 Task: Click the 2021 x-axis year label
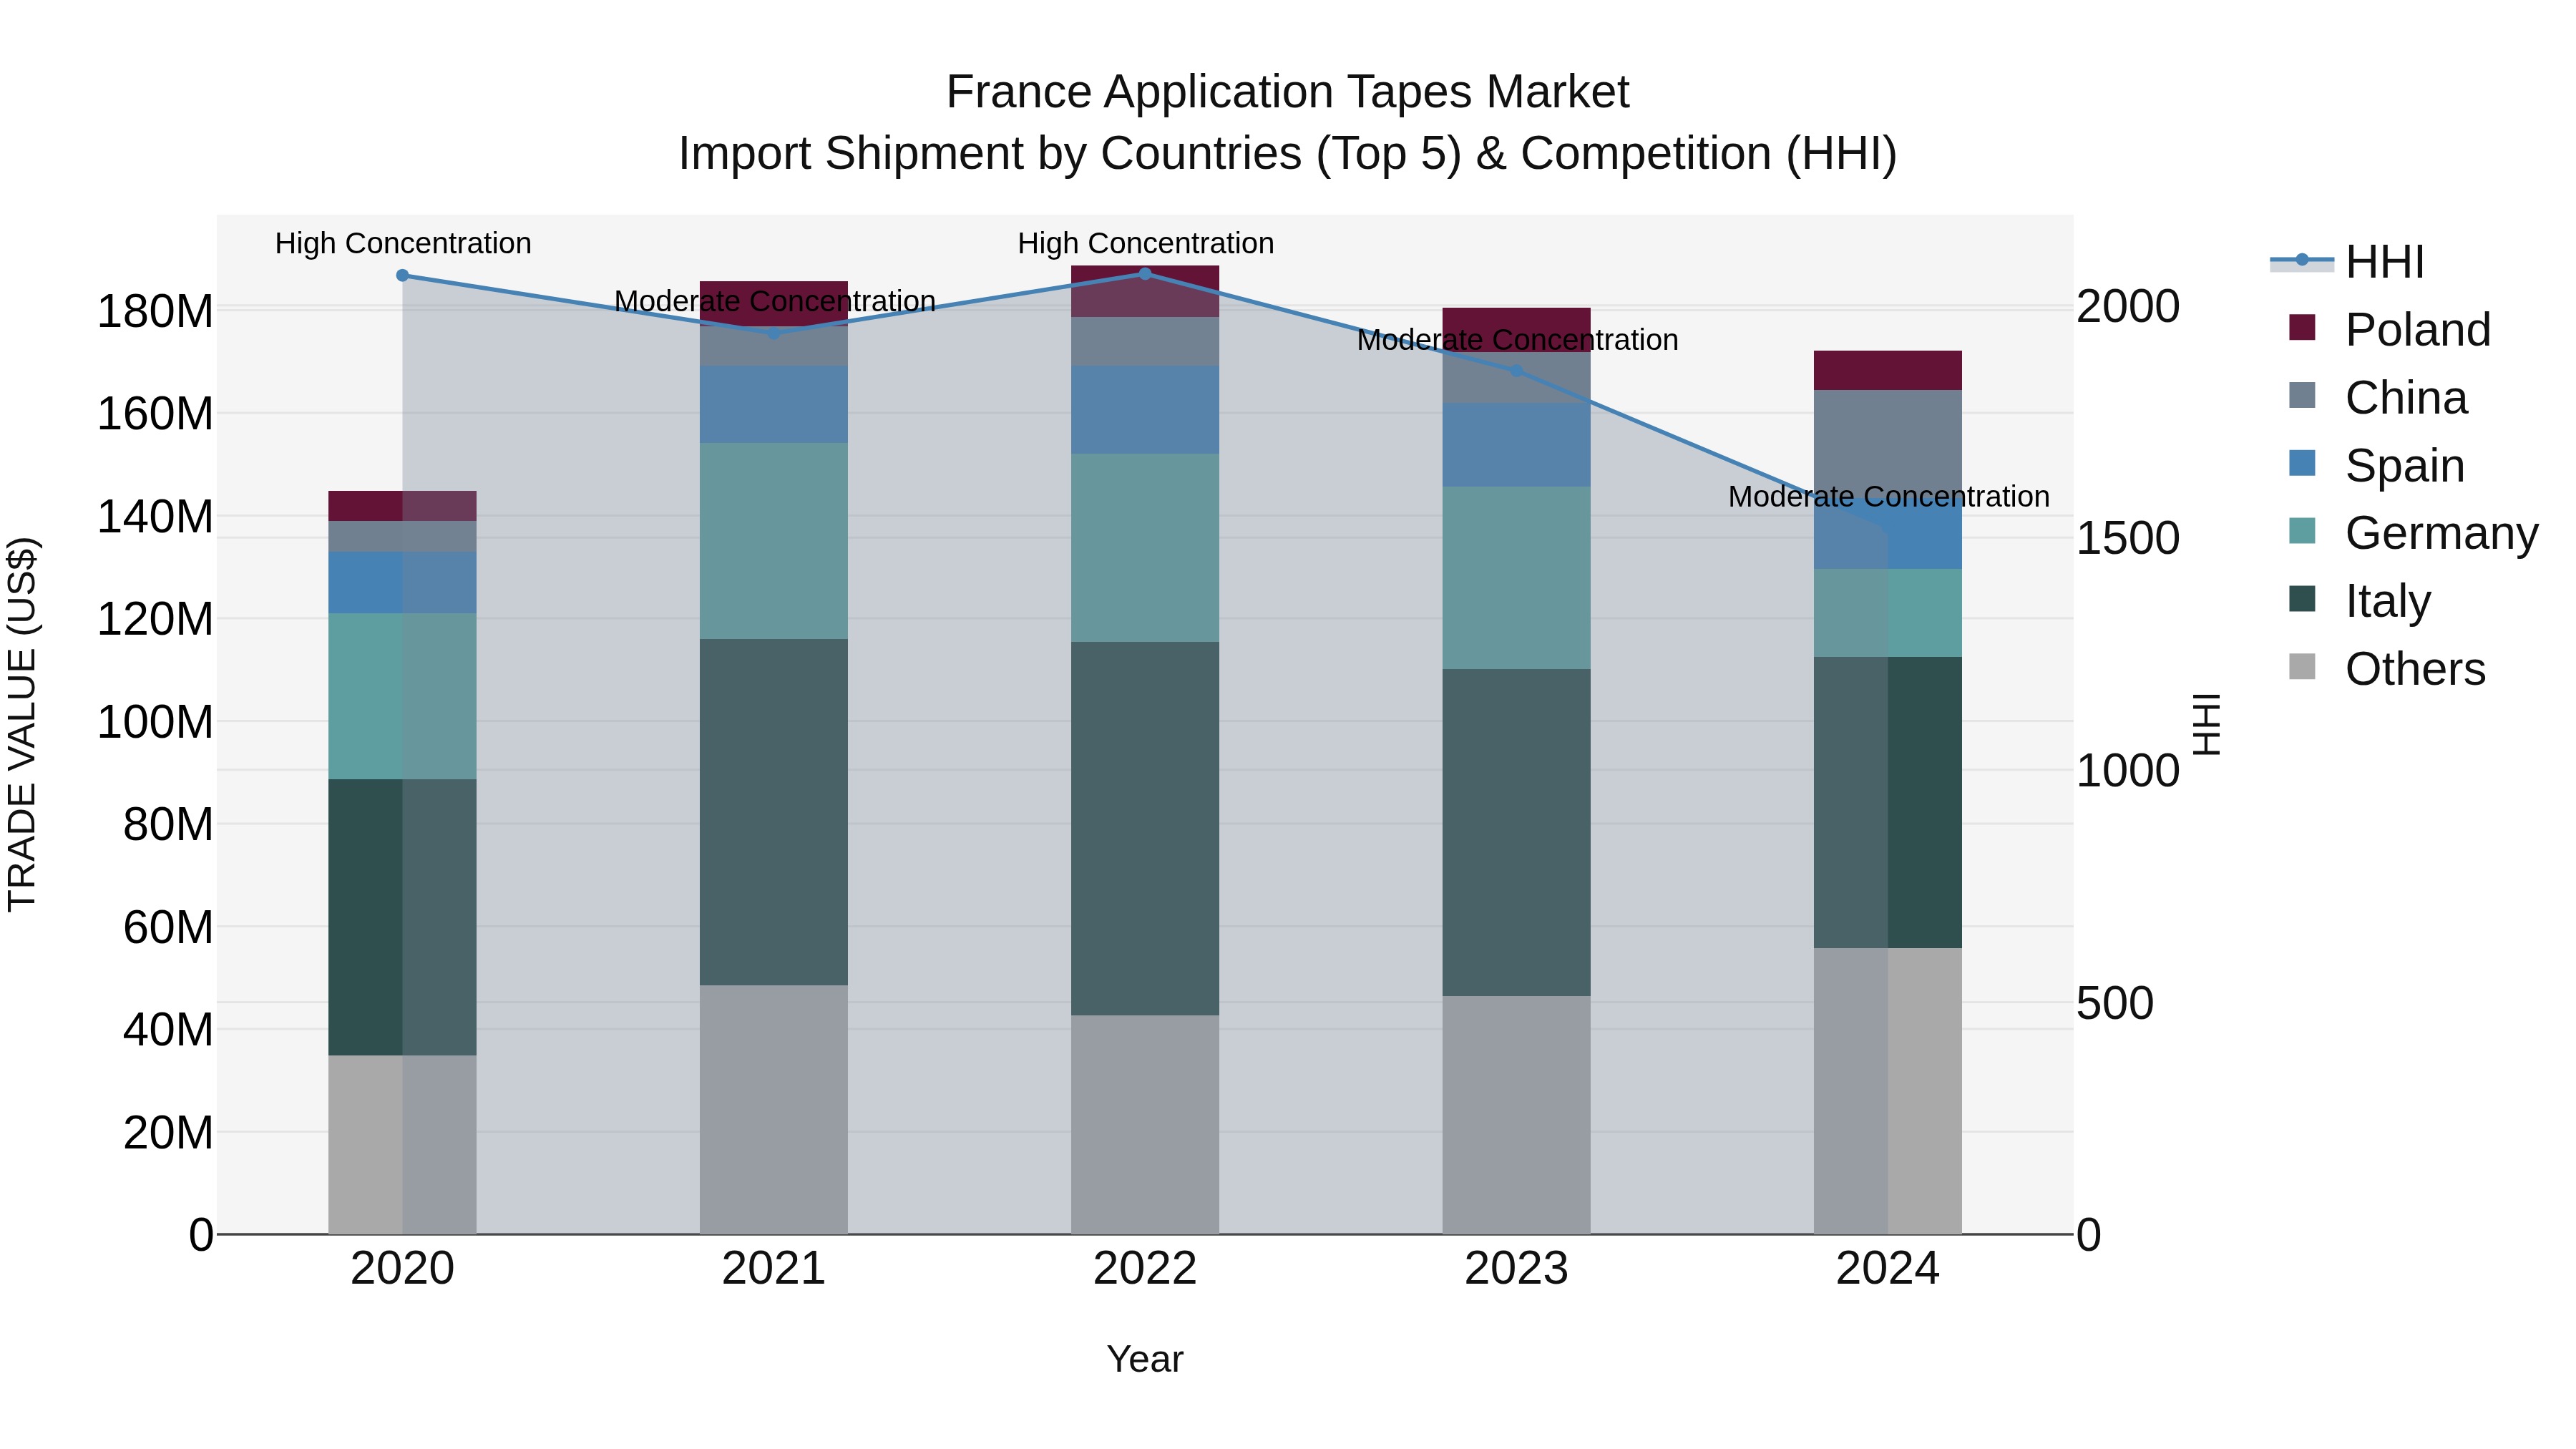click(x=774, y=1269)
